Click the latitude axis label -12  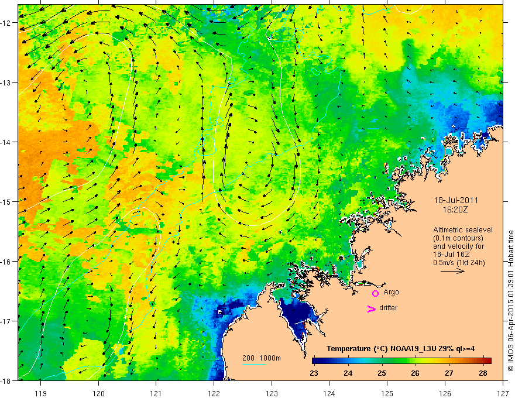pyautogui.click(x=6, y=23)
